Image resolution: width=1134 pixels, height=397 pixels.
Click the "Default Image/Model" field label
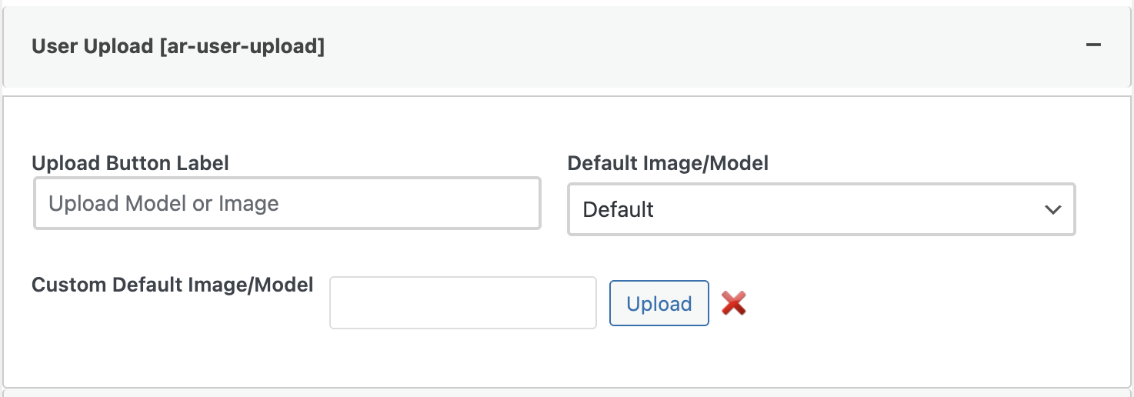click(x=668, y=163)
